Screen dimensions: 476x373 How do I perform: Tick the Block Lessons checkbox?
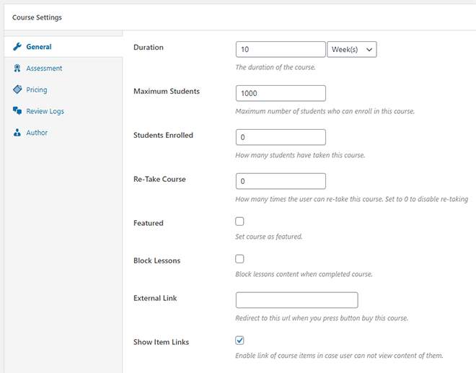[240, 259]
